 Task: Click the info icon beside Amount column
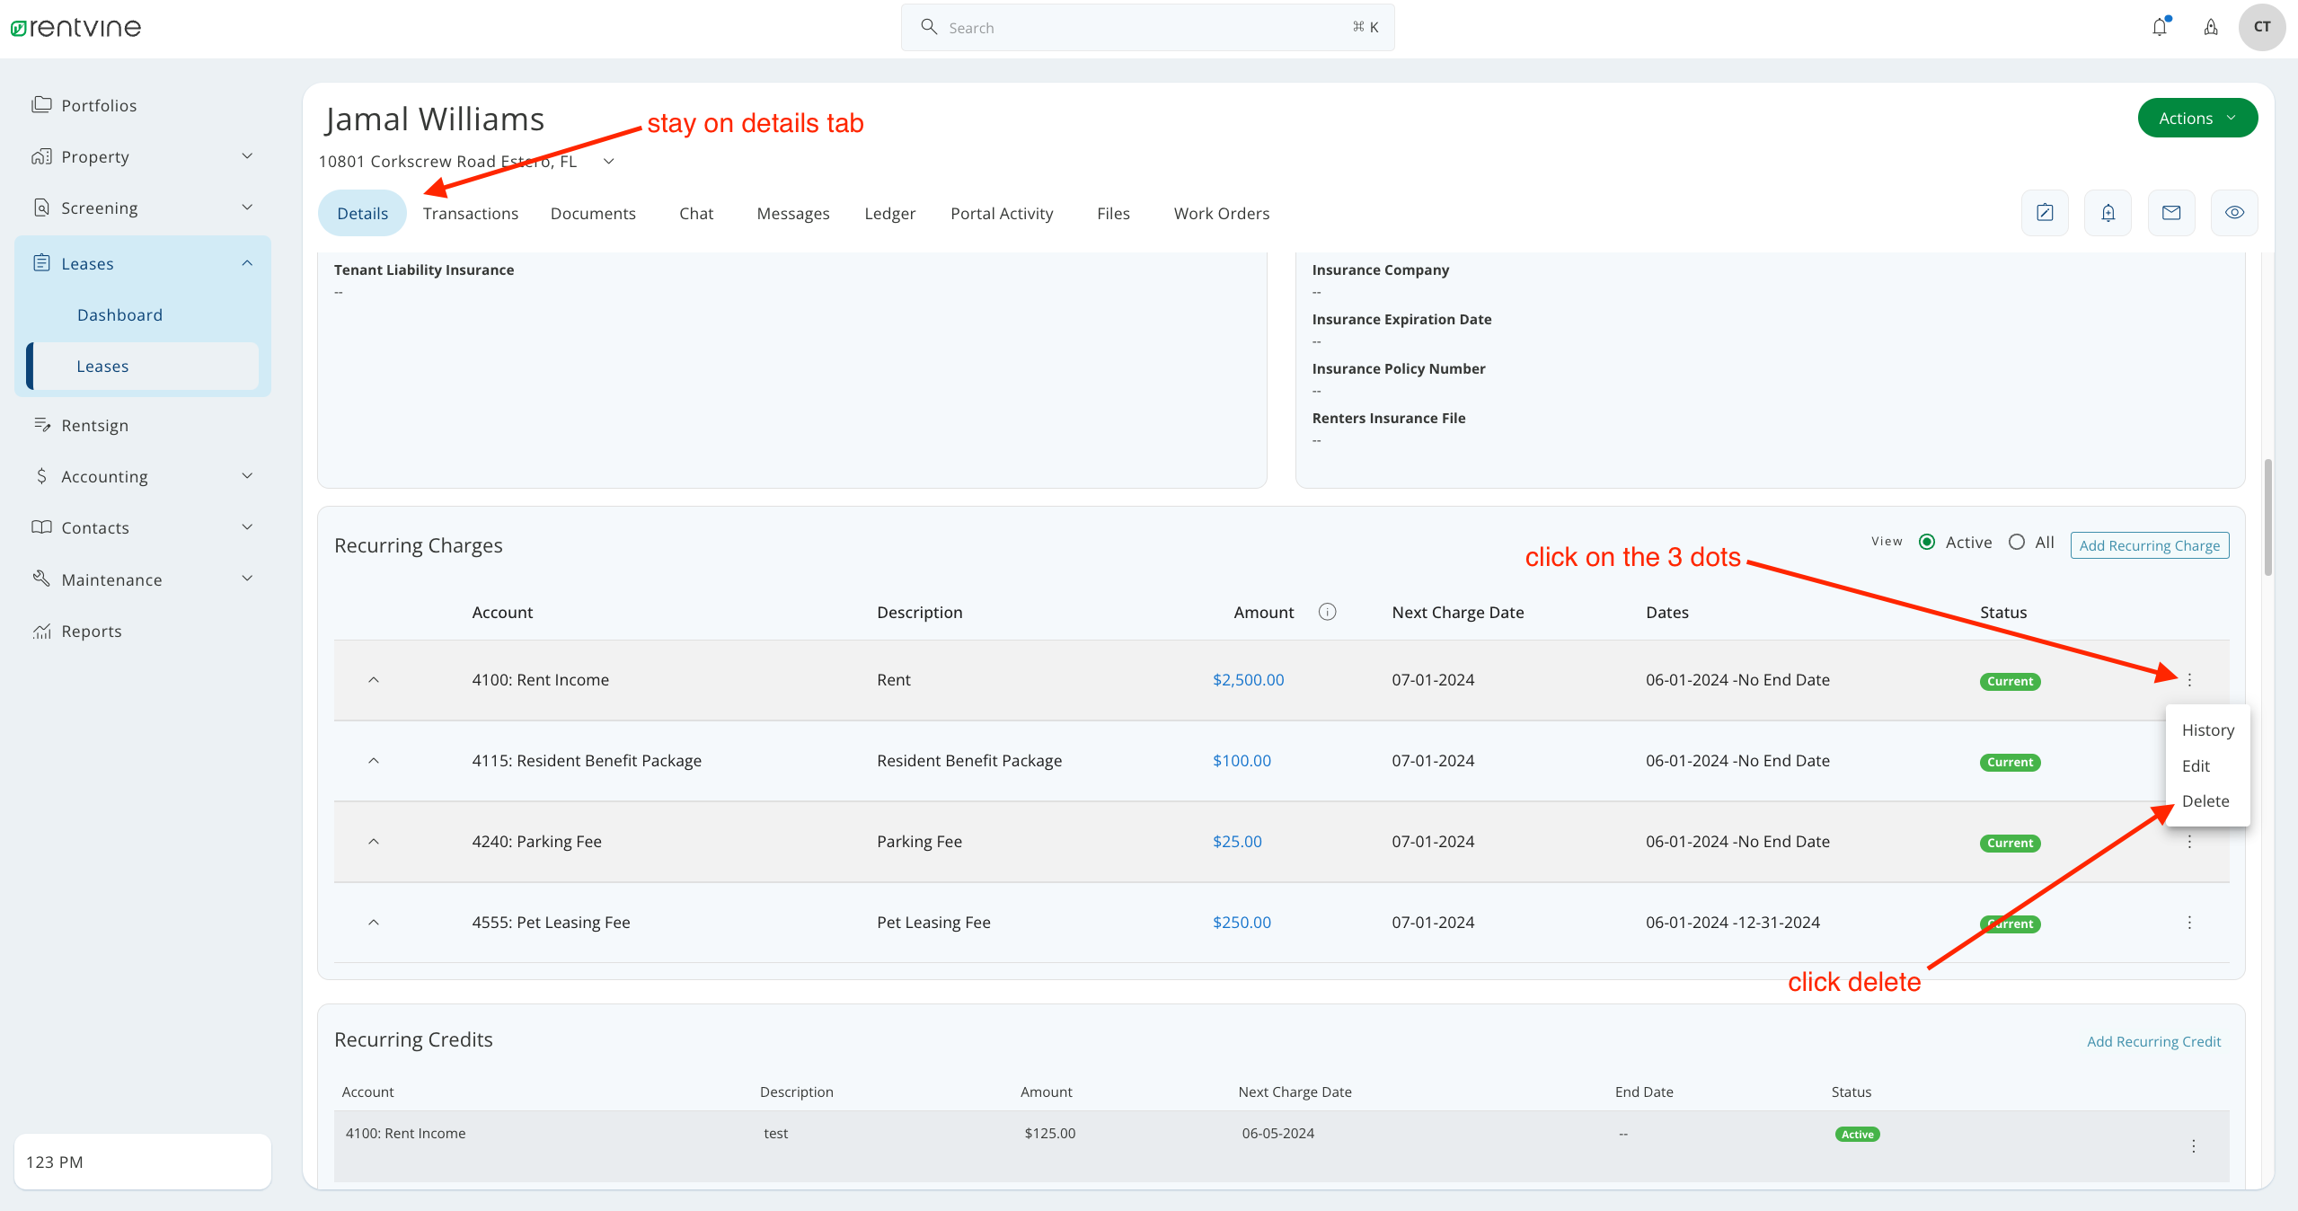point(1328,612)
